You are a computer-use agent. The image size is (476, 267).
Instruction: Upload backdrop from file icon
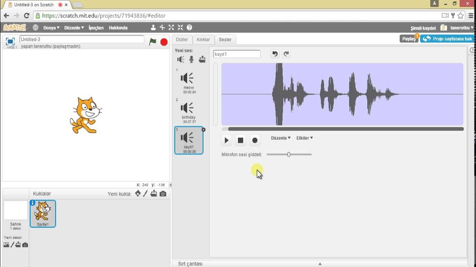[x=18, y=245]
